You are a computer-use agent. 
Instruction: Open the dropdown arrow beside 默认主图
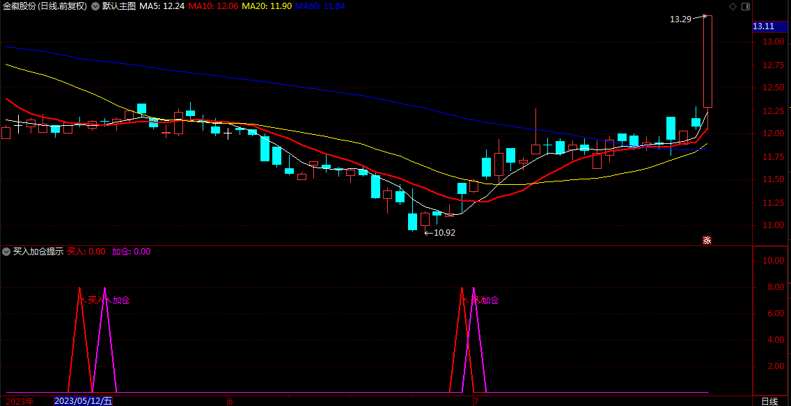pyautogui.click(x=95, y=6)
